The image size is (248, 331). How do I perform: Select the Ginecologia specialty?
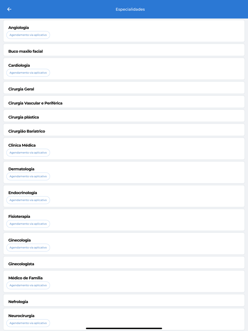[x=19, y=240]
